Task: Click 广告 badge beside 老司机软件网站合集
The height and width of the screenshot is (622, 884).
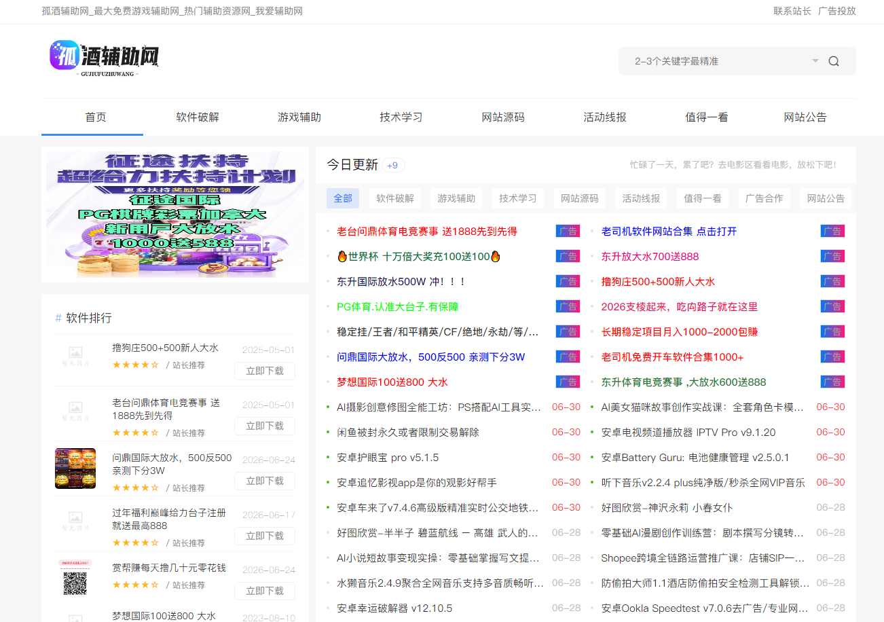Action: tap(832, 231)
